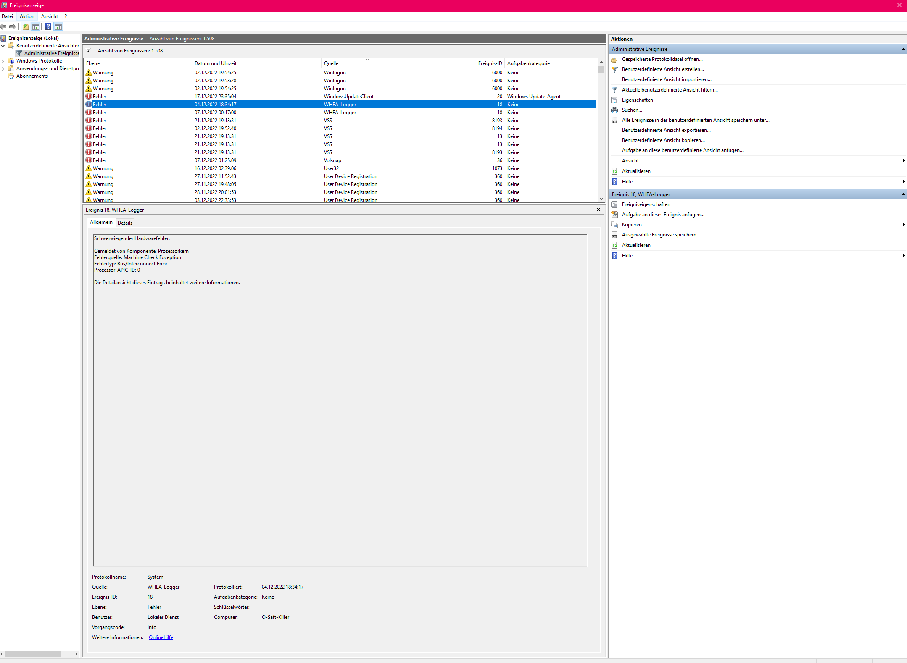Sort by the Datum und Uhrzeit column header

[x=256, y=63]
